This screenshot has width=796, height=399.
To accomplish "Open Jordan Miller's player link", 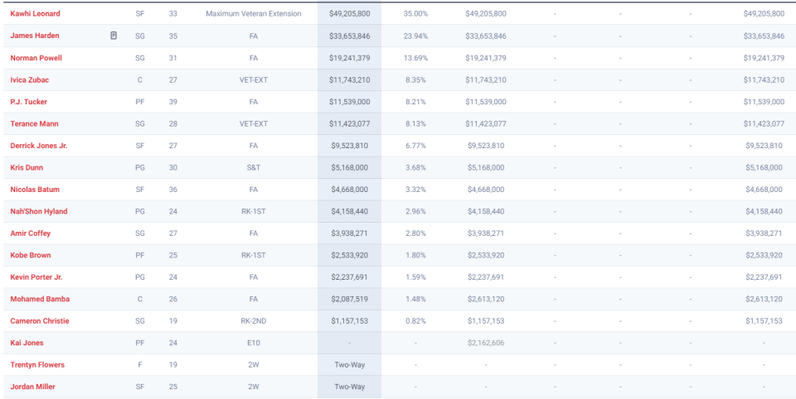I will 32,387.
